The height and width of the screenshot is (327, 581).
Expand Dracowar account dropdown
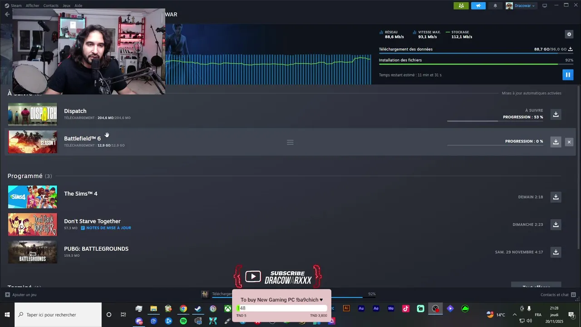(521, 5)
